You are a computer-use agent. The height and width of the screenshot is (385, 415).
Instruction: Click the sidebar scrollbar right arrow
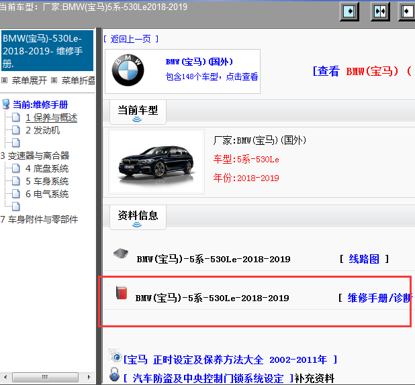coord(89,377)
